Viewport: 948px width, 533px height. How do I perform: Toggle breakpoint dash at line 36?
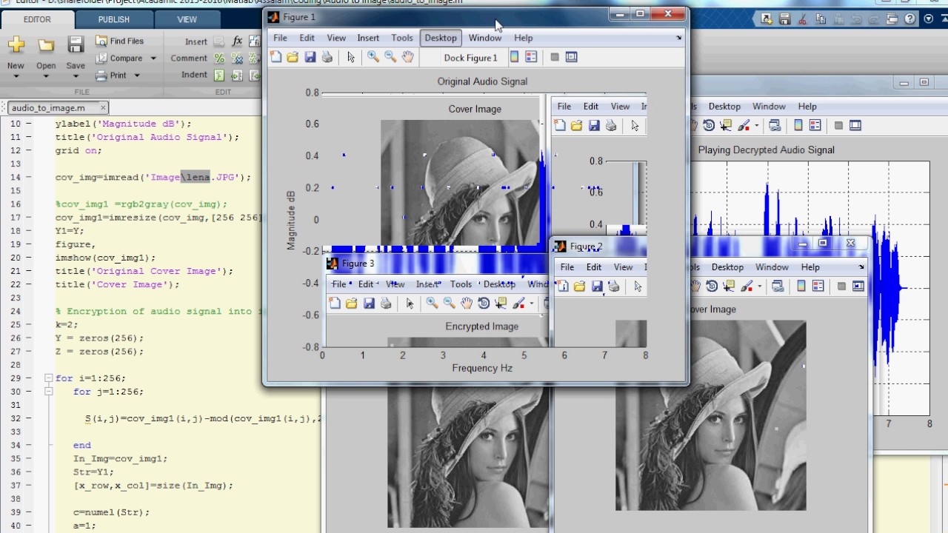[28, 472]
